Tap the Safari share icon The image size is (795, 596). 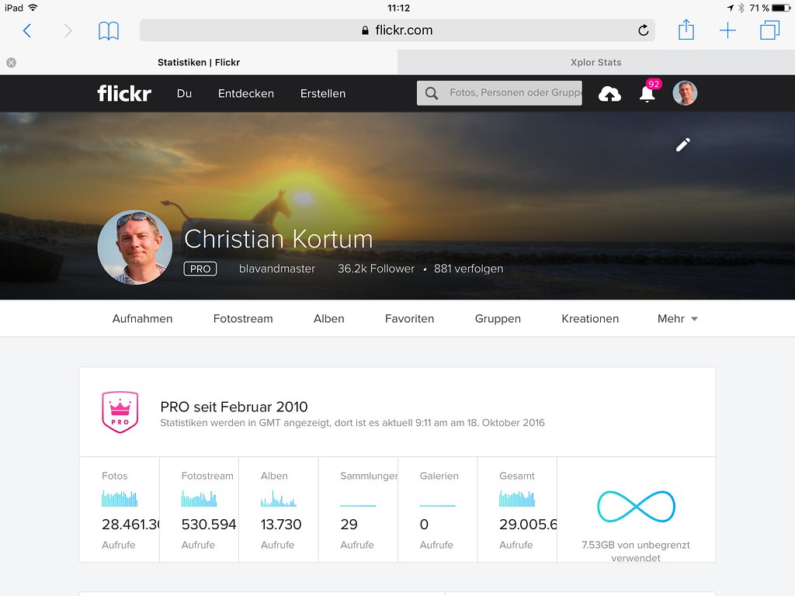(686, 29)
